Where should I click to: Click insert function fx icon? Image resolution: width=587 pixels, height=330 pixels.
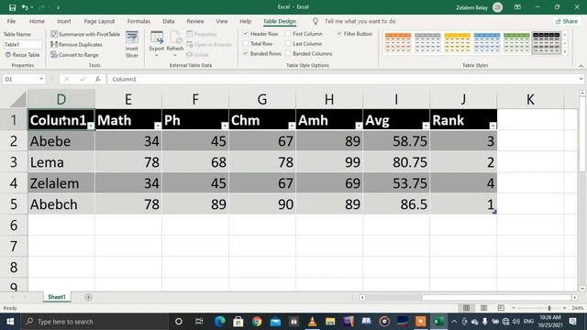pyautogui.click(x=98, y=79)
